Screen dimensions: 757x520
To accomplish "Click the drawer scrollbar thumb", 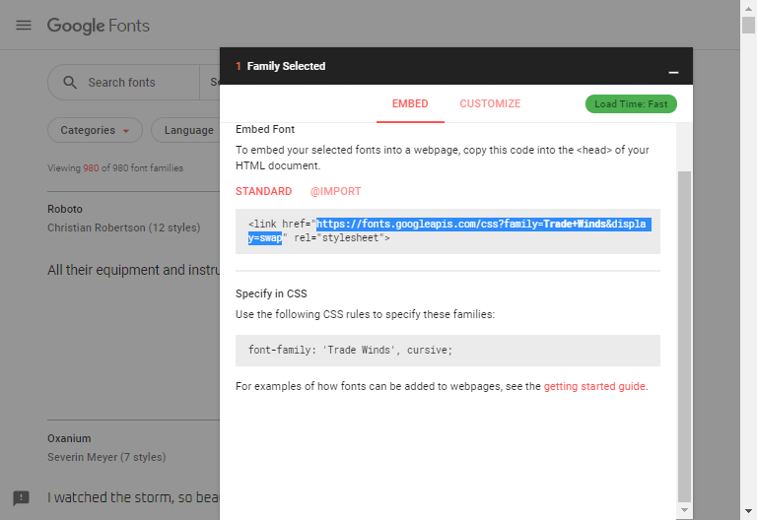I will 684,337.
